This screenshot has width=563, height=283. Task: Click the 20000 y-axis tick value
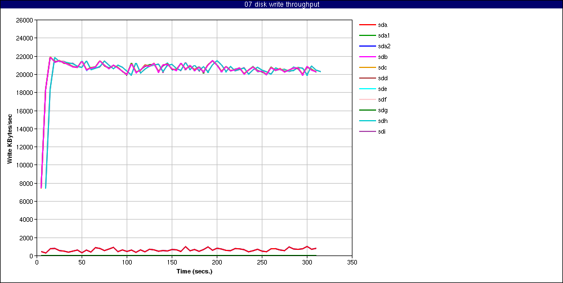pos(25,75)
